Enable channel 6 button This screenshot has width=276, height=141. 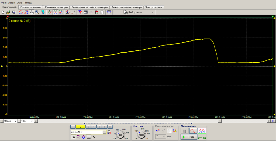[x=105, y=127]
